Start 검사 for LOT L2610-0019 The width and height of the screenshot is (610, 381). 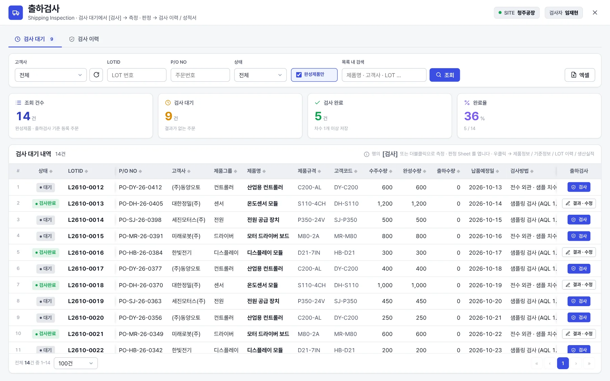(x=579, y=301)
